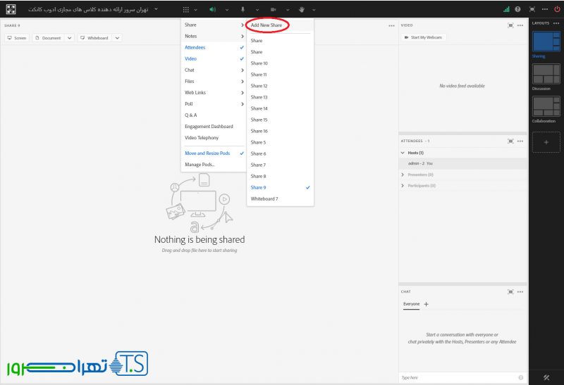Image resolution: width=564 pixels, height=385 pixels.
Task: Open Manage Pods from the menu
Action: 200,164
